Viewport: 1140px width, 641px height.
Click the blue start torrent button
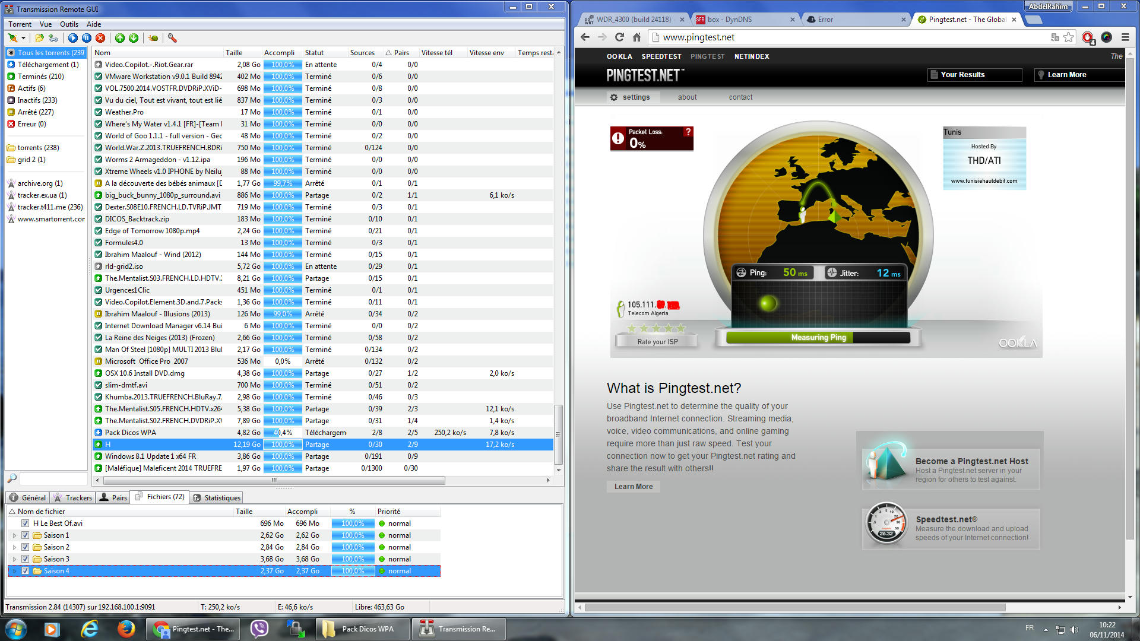pos(72,38)
